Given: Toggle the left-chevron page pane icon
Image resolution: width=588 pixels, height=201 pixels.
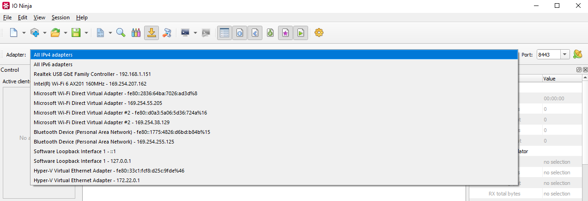Looking at the screenshot, I should coord(255,33).
